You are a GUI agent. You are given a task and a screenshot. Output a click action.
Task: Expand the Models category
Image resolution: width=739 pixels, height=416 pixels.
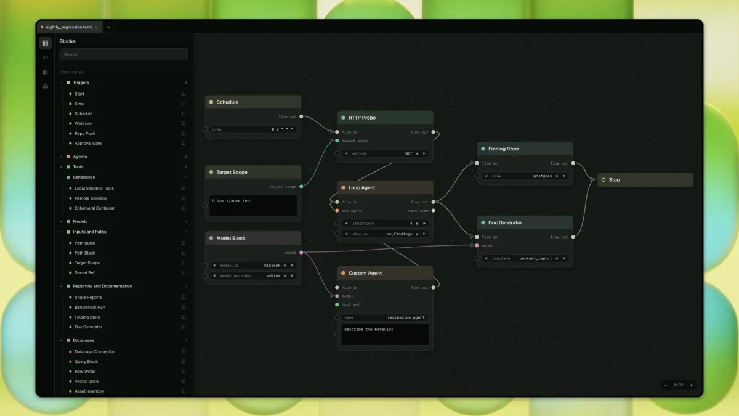(x=61, y=221)
